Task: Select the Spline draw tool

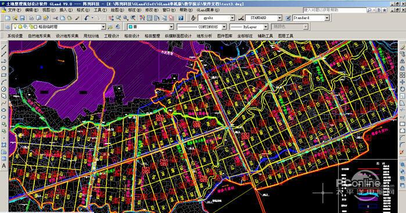Action: pyautogui.click(x=3, y=103)
